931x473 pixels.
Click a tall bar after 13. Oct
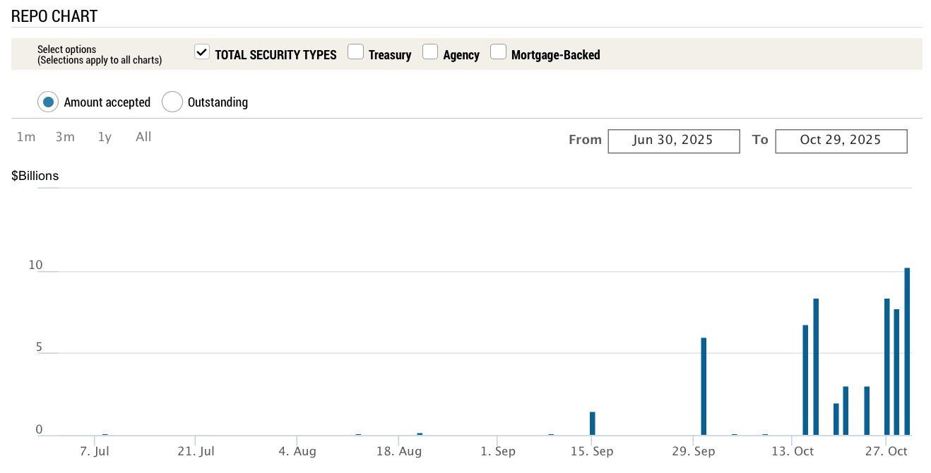816,367
